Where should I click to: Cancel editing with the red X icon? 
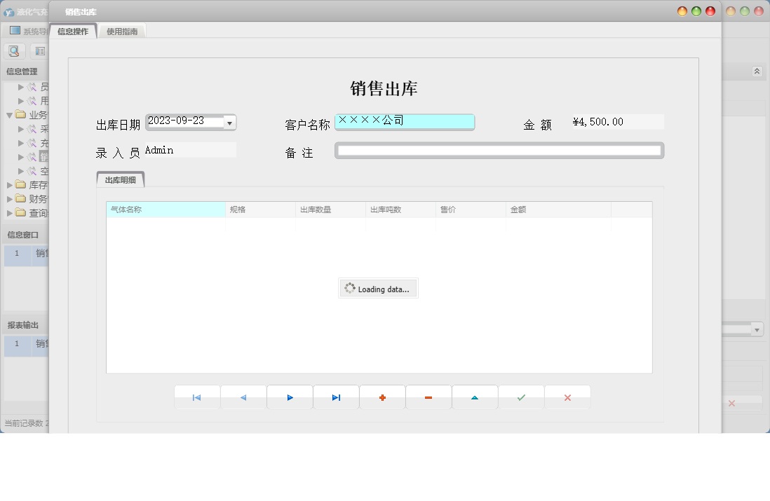click(x=567, y=397)
